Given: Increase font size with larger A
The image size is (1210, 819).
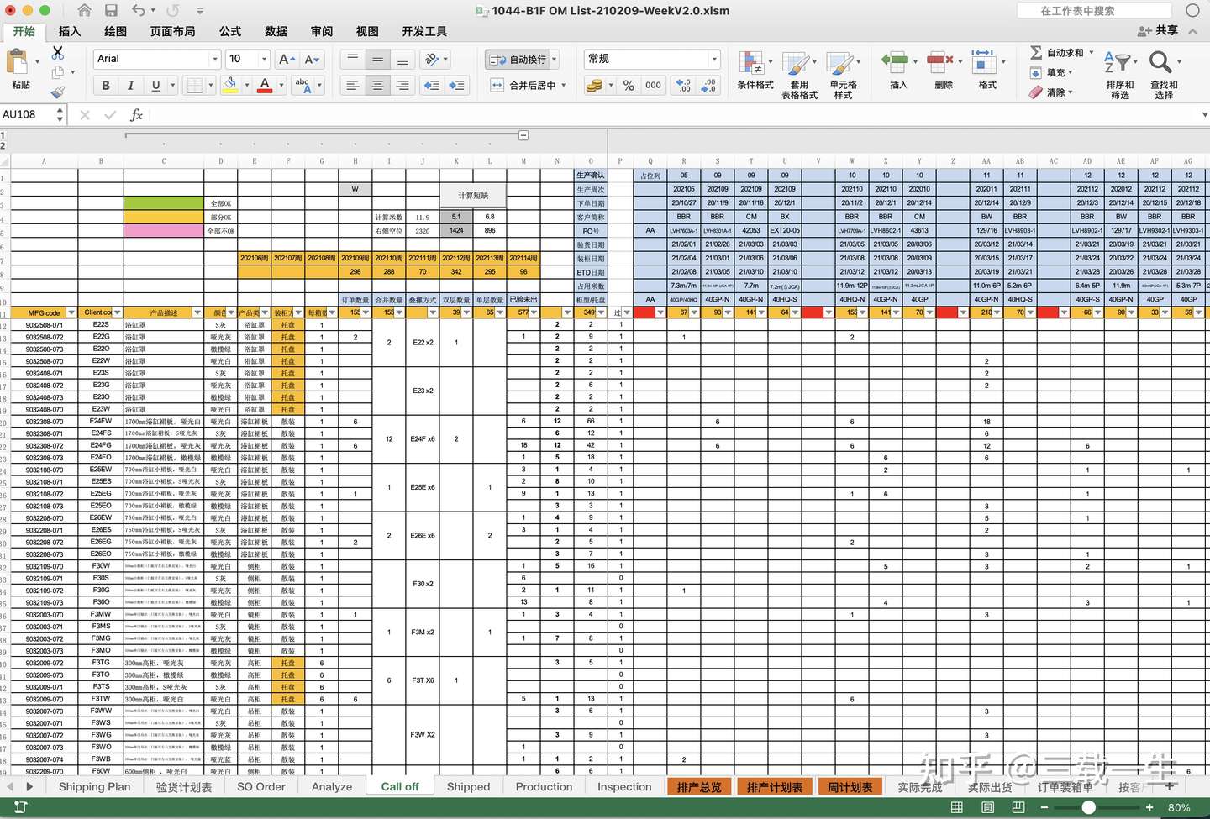Looking at the screenshot, I should (287, 59).
